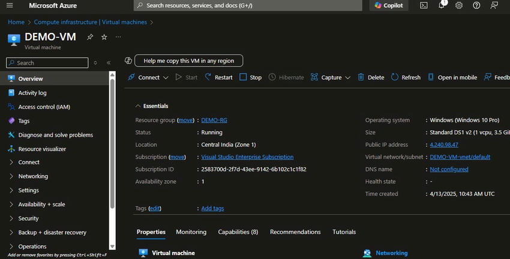Expand the Networking group in sidebar
Screen dimensions: 510x259
tap(11, 176)
